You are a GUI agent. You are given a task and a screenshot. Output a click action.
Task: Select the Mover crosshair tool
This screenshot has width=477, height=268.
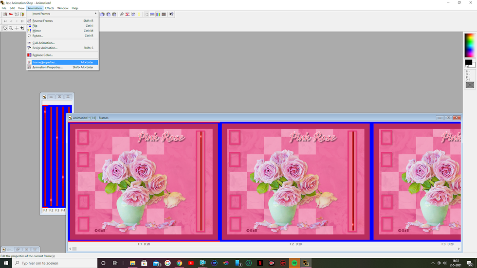17,28
